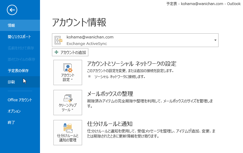Select 予定表の保存 in sidebar
This screenshot has height=153, width=243.
[x=20, y=71]
